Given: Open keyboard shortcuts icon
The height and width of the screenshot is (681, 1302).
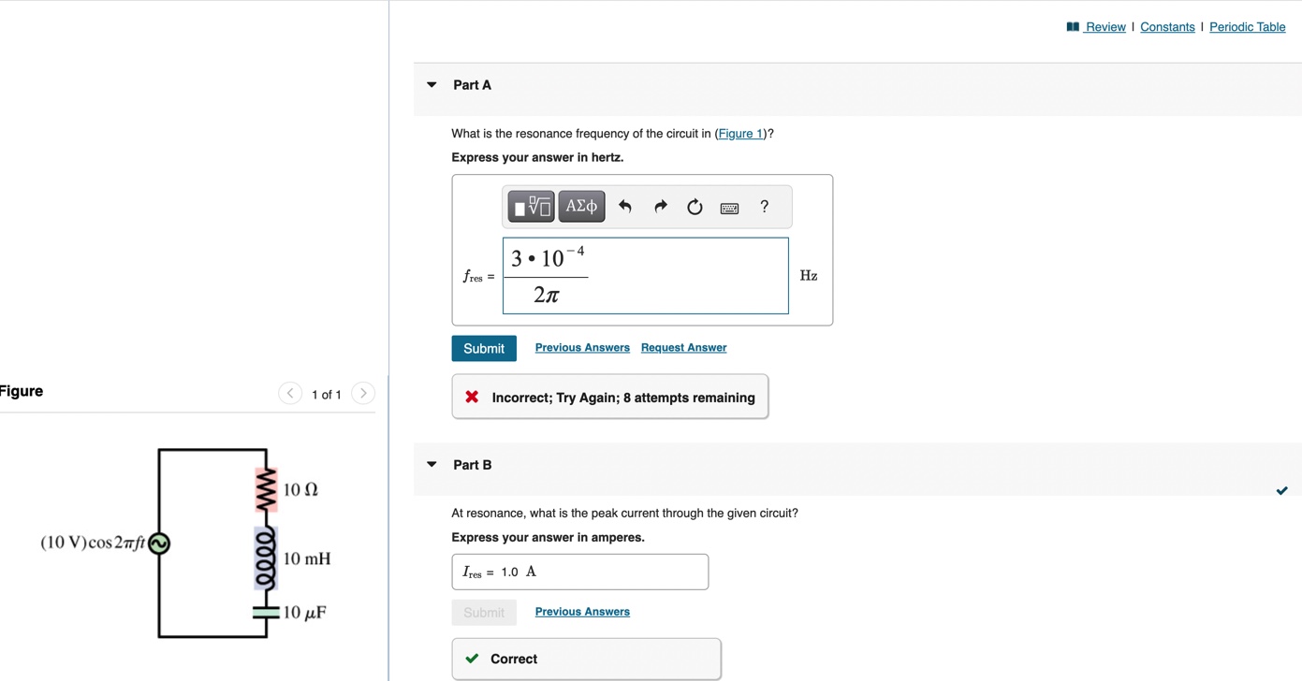Looking at the screenshot, I should (x=729, y=208).
